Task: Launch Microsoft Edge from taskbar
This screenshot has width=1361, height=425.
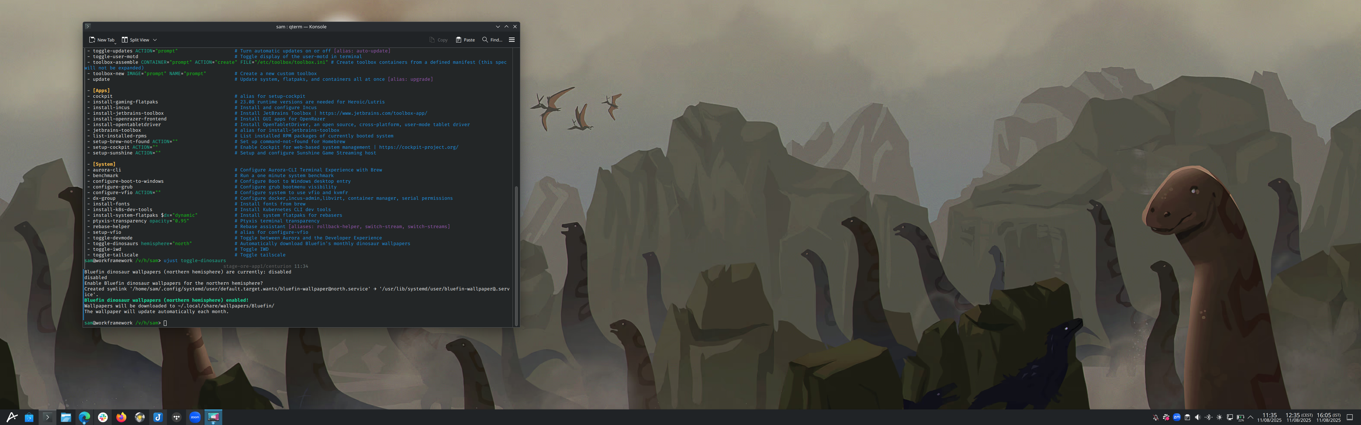Action: pyautogui.click(x=84, y=417)
